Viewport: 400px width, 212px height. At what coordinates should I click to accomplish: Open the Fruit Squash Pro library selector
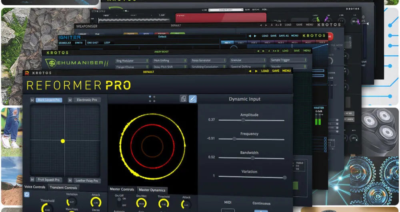click(49, 180)
